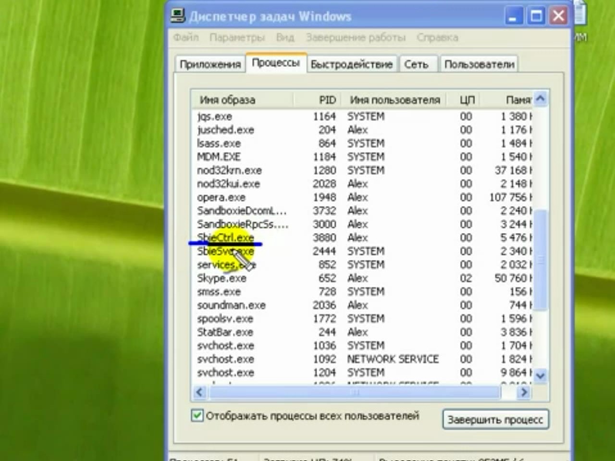
Task: Click the Task Manager title bar icon
Action: tap(178, 16)
